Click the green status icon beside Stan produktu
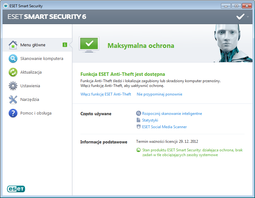The width and height of the screenshot is (255, 198). [138, 150]
